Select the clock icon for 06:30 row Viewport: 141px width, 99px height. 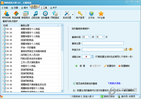click(x=5, y=47)
